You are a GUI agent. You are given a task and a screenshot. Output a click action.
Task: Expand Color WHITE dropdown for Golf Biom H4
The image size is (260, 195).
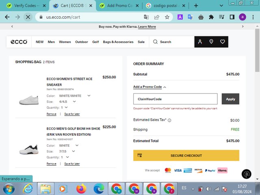[77, 145]
